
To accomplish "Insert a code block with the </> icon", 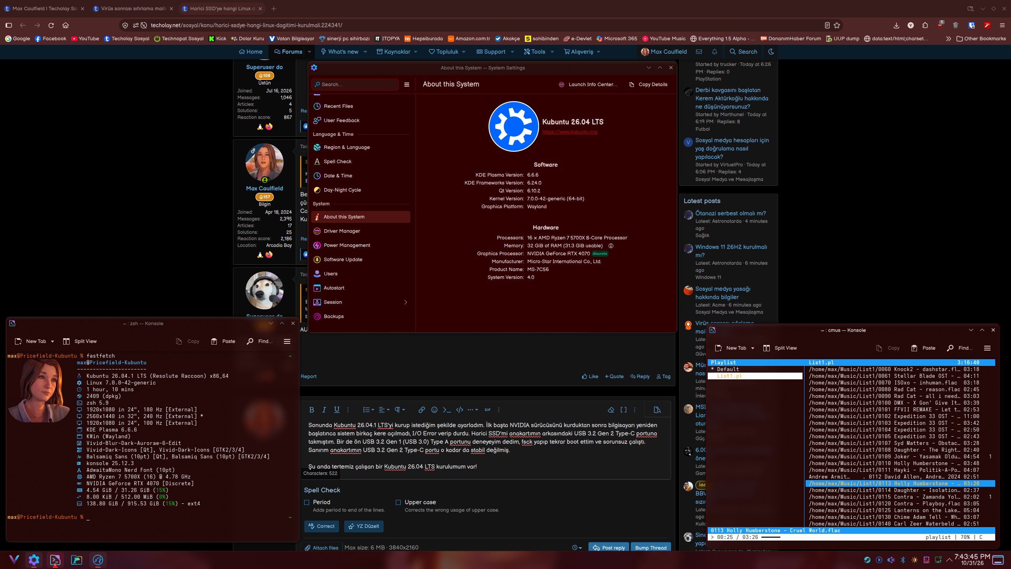I will click(x=460, y=410).
